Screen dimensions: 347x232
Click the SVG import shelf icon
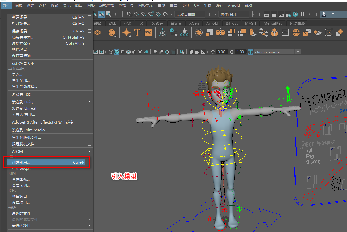click(148, 32)
